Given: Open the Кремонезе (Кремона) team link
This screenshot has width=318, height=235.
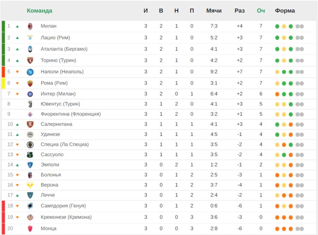Looking at the screenshot, I should tap(66, 217).
